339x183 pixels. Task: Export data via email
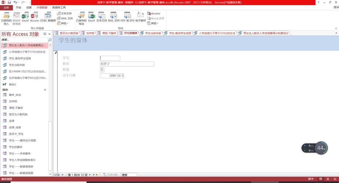click(141, 17)
